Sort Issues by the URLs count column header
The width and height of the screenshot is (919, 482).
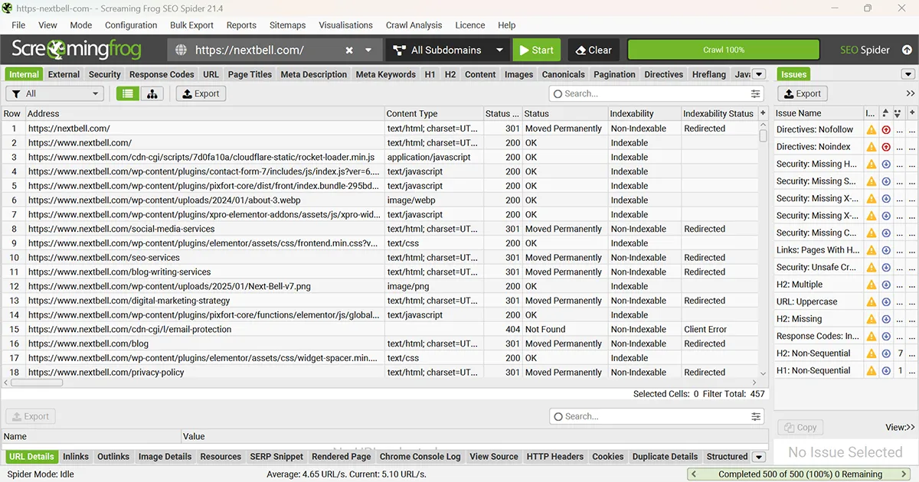899,112
